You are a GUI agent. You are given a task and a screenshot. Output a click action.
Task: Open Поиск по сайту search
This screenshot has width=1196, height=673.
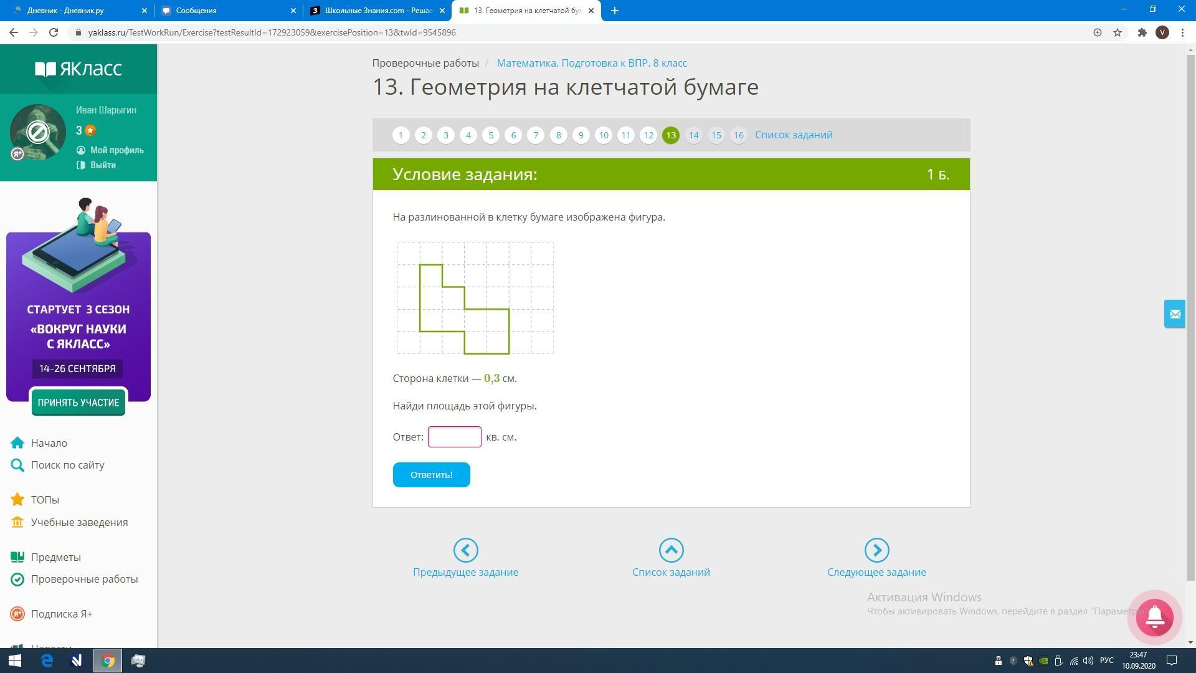pos(67,465)
